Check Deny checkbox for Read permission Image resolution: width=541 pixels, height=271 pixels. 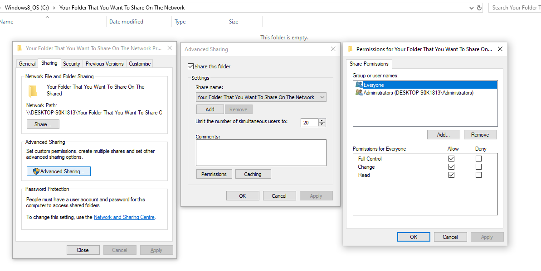coord(478,175)
